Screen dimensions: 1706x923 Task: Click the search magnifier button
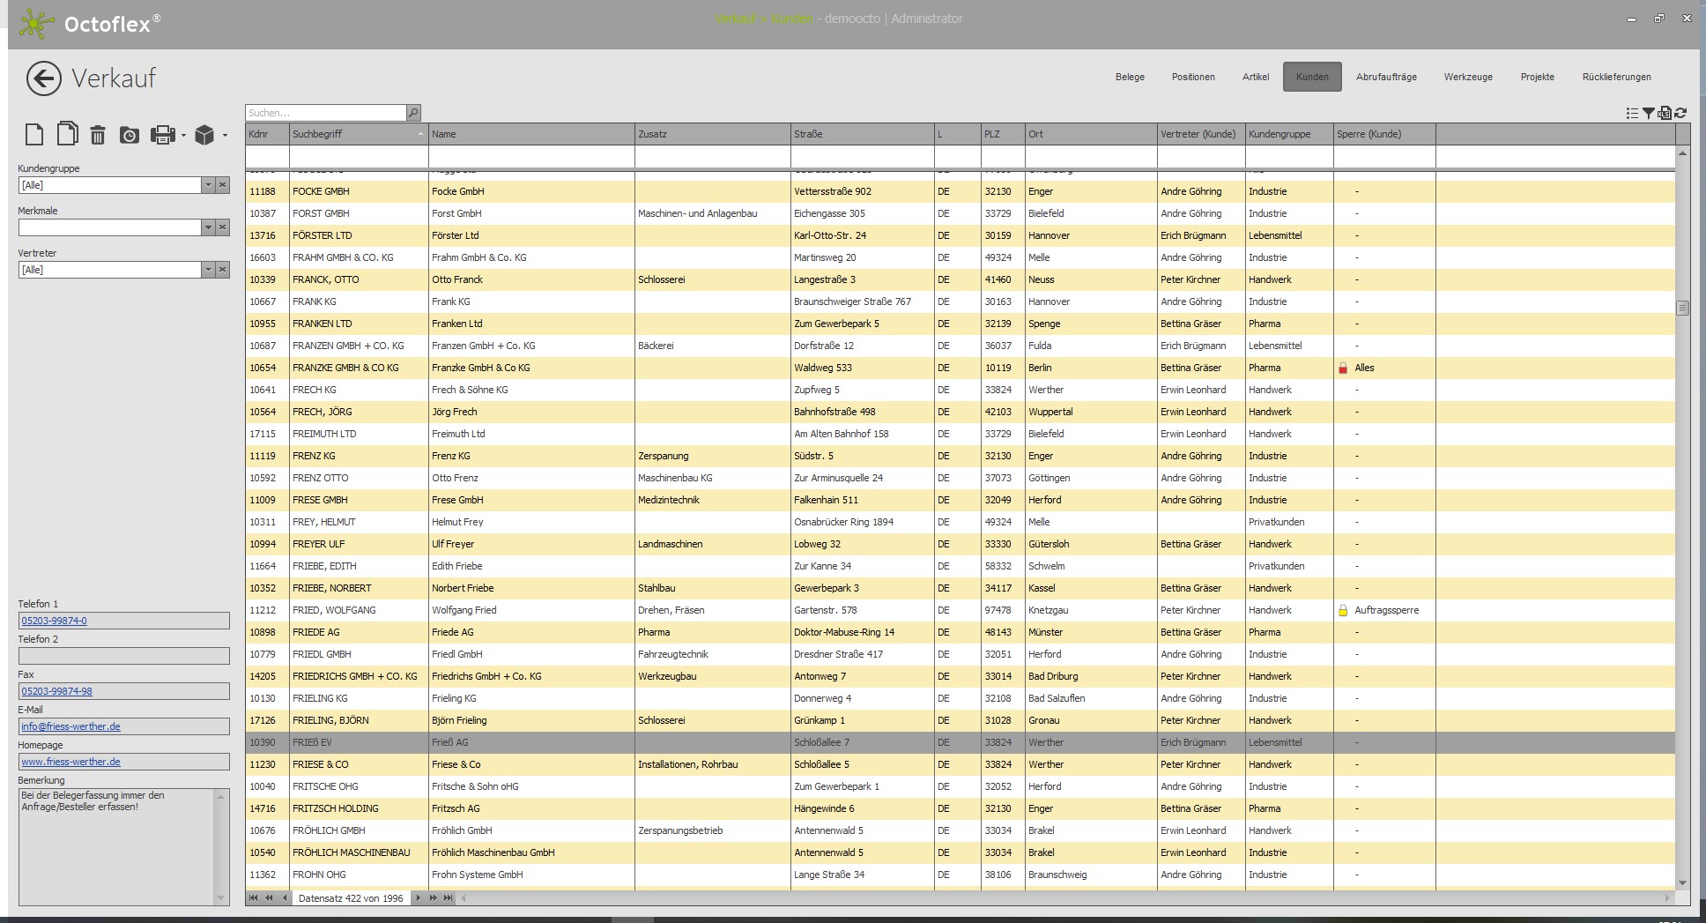click(x=413, y=113)
